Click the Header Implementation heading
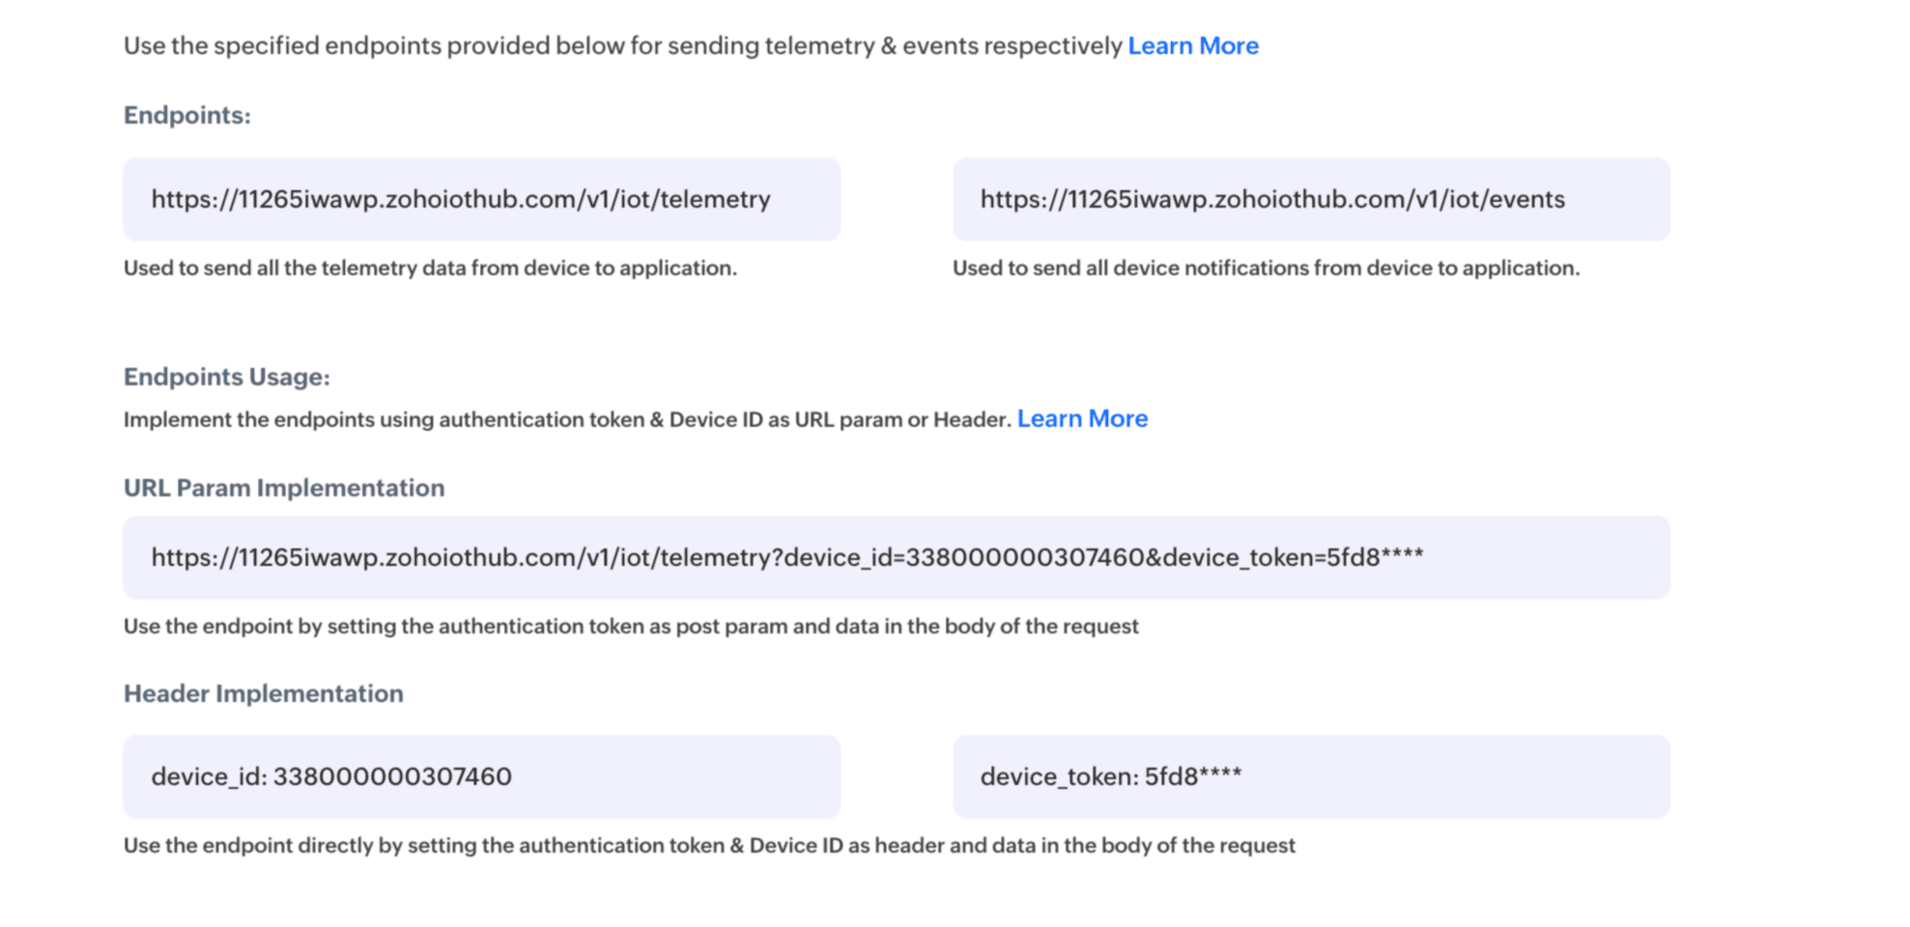The width and height of the screenshot is (1910, 927). pyautogui.click(x=263, y=694)
